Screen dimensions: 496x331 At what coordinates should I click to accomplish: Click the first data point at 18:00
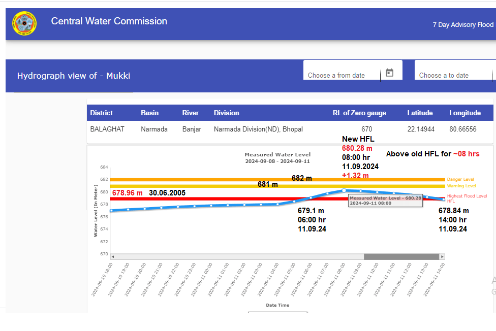point(111,210)
